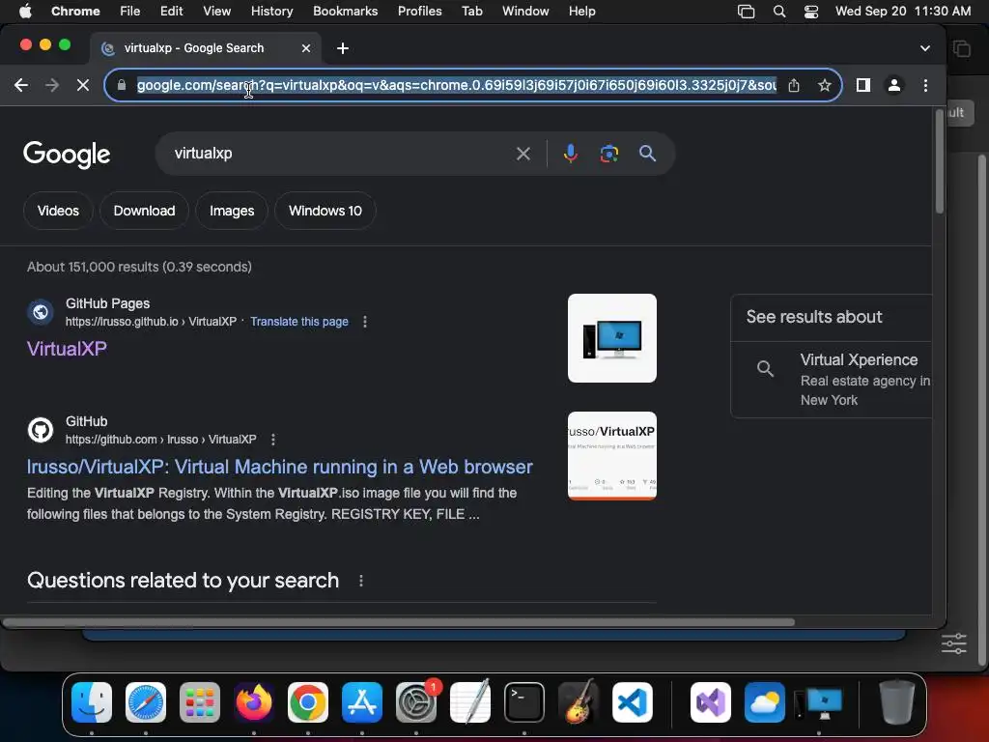This screenshot has height=742, width=989.
Task: Bookmark this tab with star icon
Action: coord(825,85)
